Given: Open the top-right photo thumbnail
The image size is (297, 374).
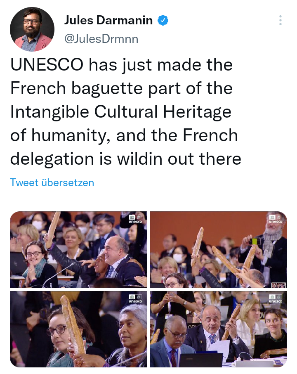Looking at the screenshot, I should pyautogui.click(x=219, y=249).
